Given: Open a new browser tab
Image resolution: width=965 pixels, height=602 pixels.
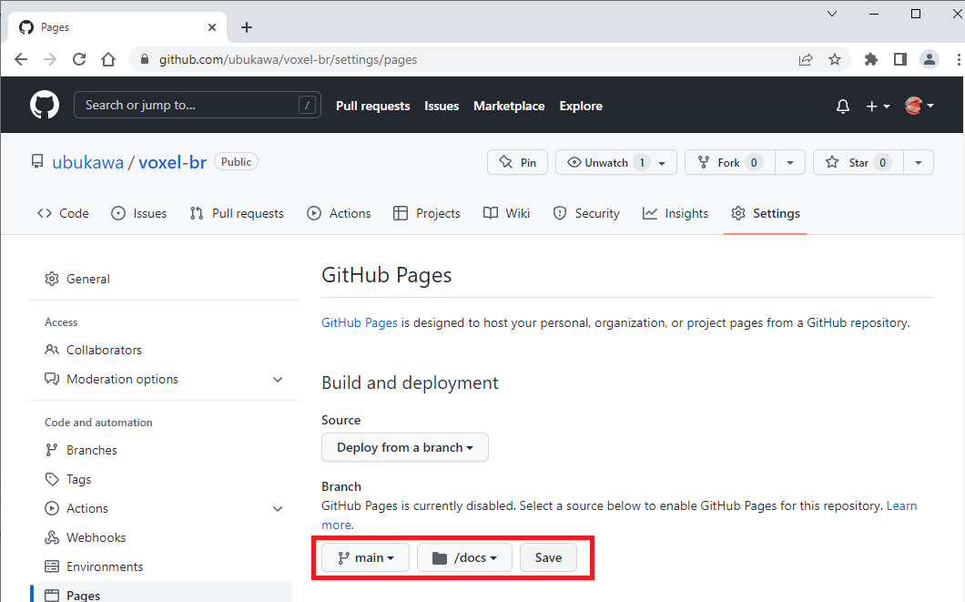Looking at the screenshot, I should (247, 27).
